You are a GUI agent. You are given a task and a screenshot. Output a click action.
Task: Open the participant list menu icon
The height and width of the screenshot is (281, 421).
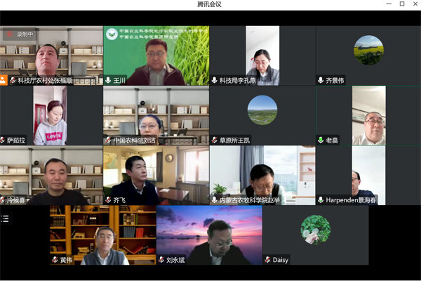(x=5, y=218)
